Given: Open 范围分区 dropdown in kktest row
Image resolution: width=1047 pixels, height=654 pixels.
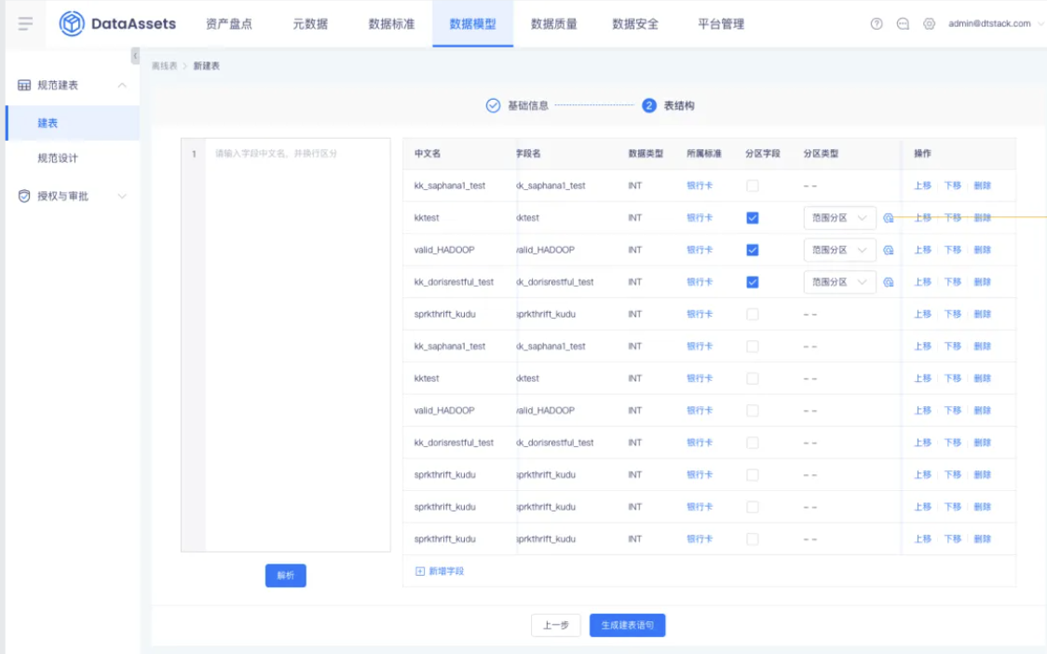Looking at the screenshot, I should pos(839,218).
